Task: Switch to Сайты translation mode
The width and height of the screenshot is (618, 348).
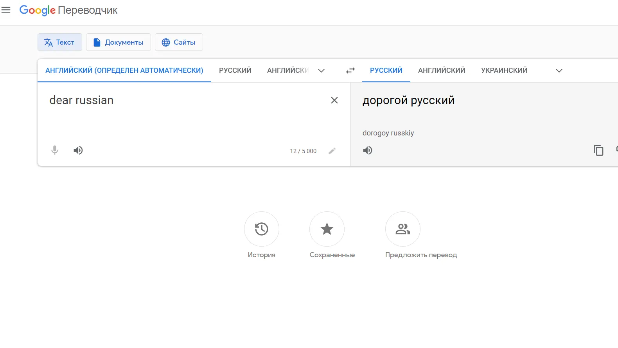Action: (179, 42)
